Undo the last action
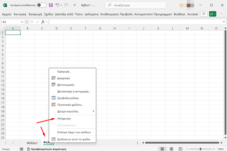Screen dimensions: 227x151 click(57, 5)
